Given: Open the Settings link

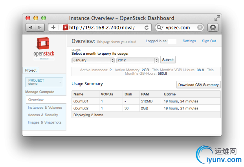Looking at the screenshot, I should 189,41.
